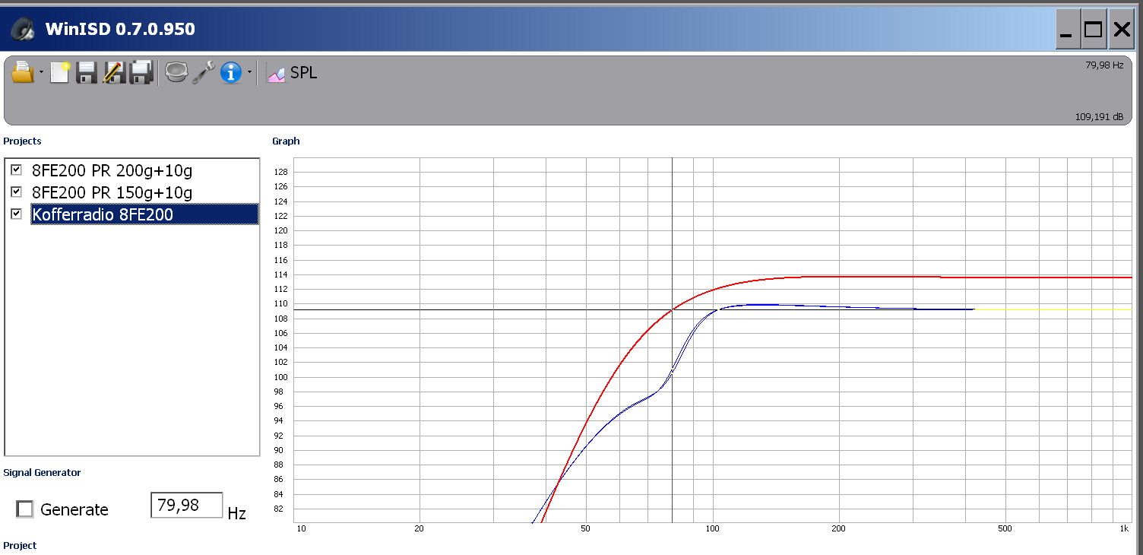Click the blue info icon
Image resolution: width=1143 pixels, height=555 pixels.
(x=230, y=73)
